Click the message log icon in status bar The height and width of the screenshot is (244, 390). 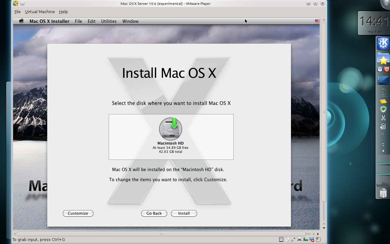(x=318, y=239)
